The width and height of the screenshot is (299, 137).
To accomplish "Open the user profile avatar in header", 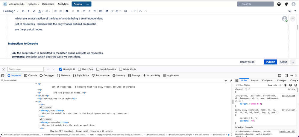I will (294, 4).
